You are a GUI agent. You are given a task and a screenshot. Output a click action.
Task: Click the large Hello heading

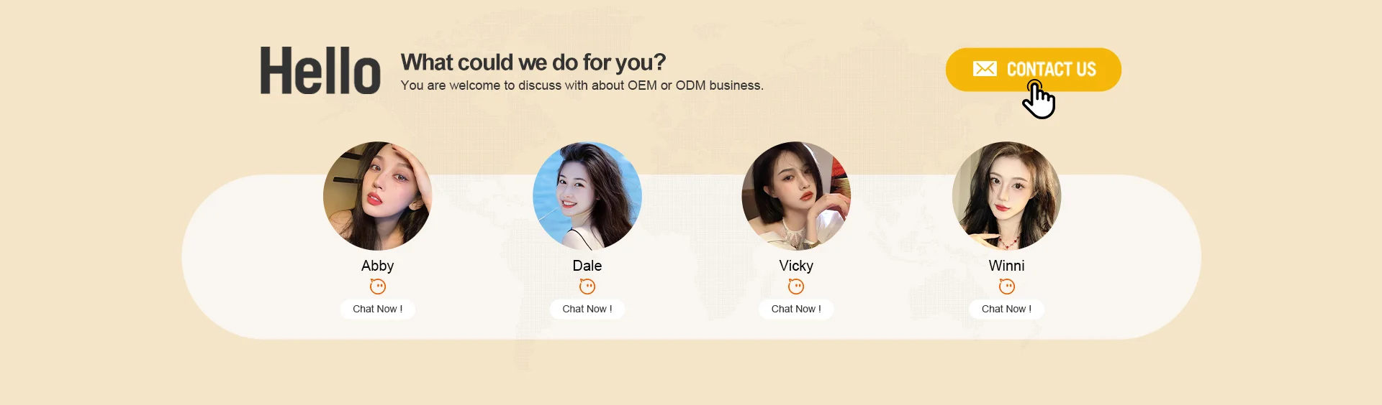(x=320, y=70)
